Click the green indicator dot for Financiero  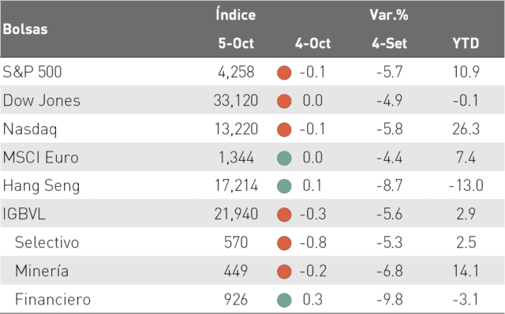click(284, 300)
